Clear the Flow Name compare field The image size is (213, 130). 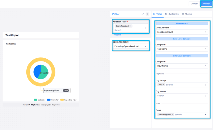click(205, 66)
